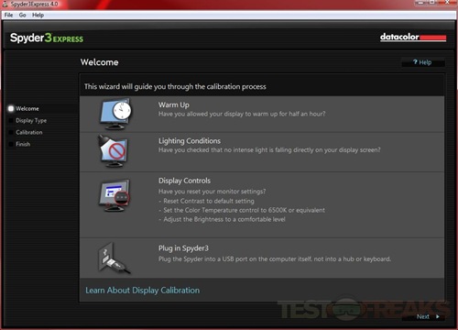The width and height of the screenshot is (458, 330).
Task: Open Learn About Display Calibration link
Action: click(142, 291)
